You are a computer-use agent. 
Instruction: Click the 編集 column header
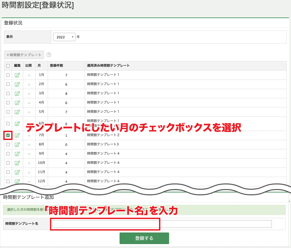point(17,66)
